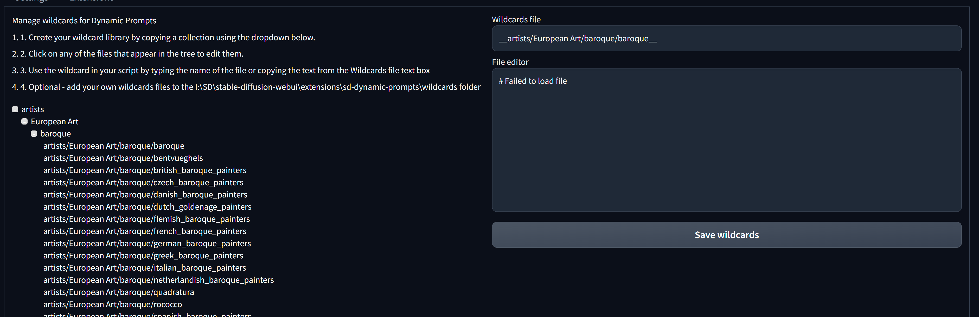Select the british_baroque_painters file

145,170
